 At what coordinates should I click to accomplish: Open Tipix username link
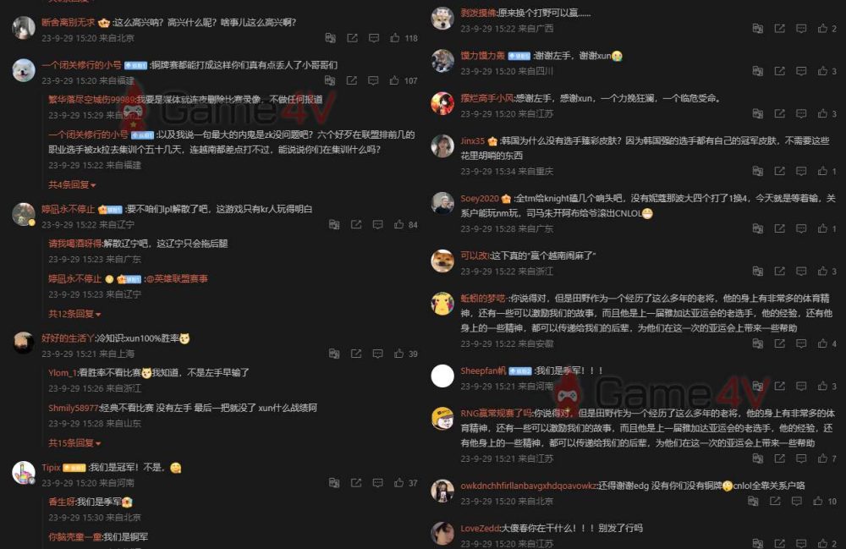coord(52,468)
